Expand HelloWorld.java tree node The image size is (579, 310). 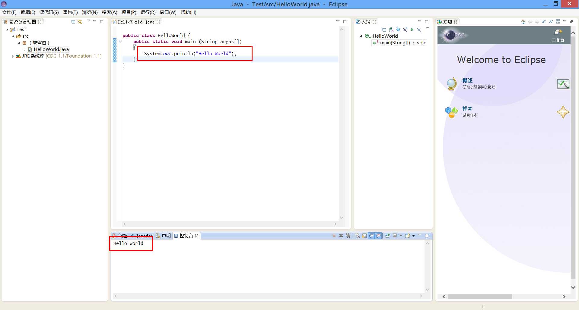point(24,50)
